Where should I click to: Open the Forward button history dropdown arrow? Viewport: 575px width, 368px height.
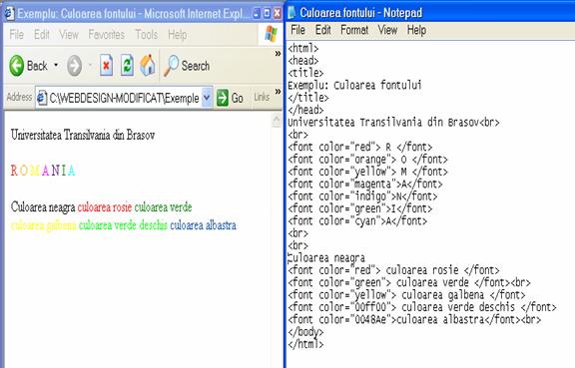coord(90,66)
